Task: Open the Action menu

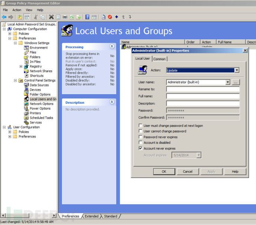Action: click(17, 10)
